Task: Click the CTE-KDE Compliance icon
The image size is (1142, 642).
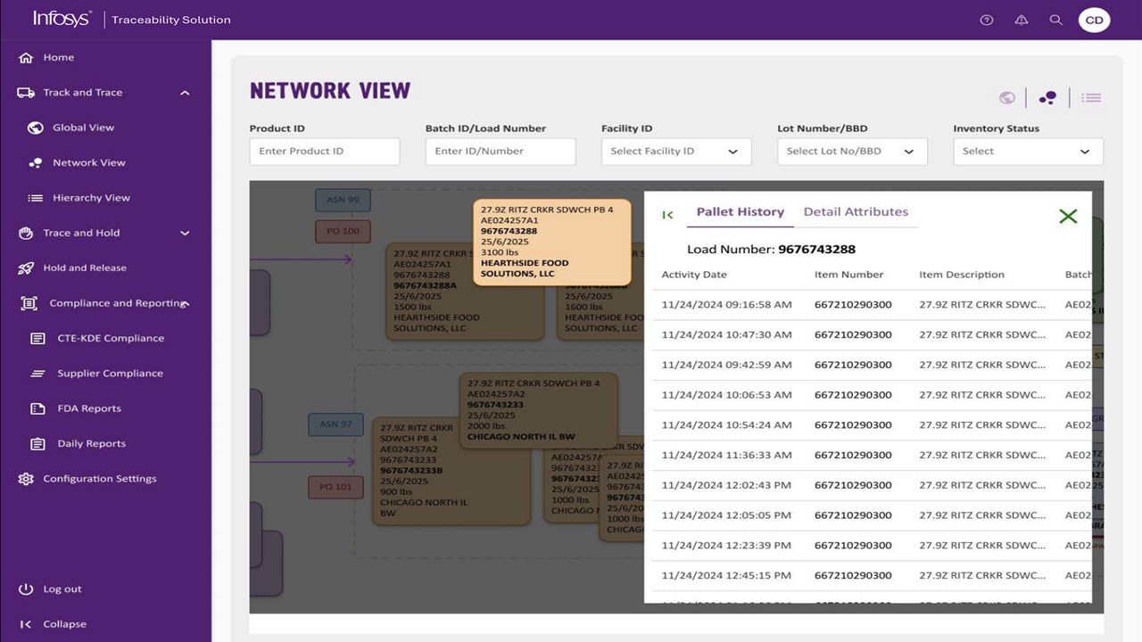Action: (37, 339)
